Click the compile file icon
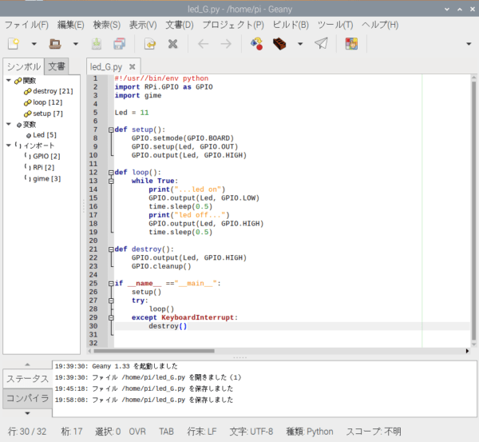This screenshot has width=479, height=442. (256, 44)
